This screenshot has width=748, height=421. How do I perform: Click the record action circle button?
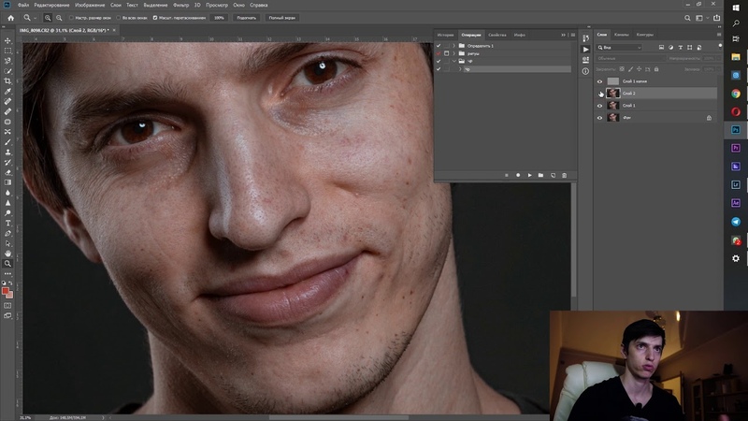[518, 175]
